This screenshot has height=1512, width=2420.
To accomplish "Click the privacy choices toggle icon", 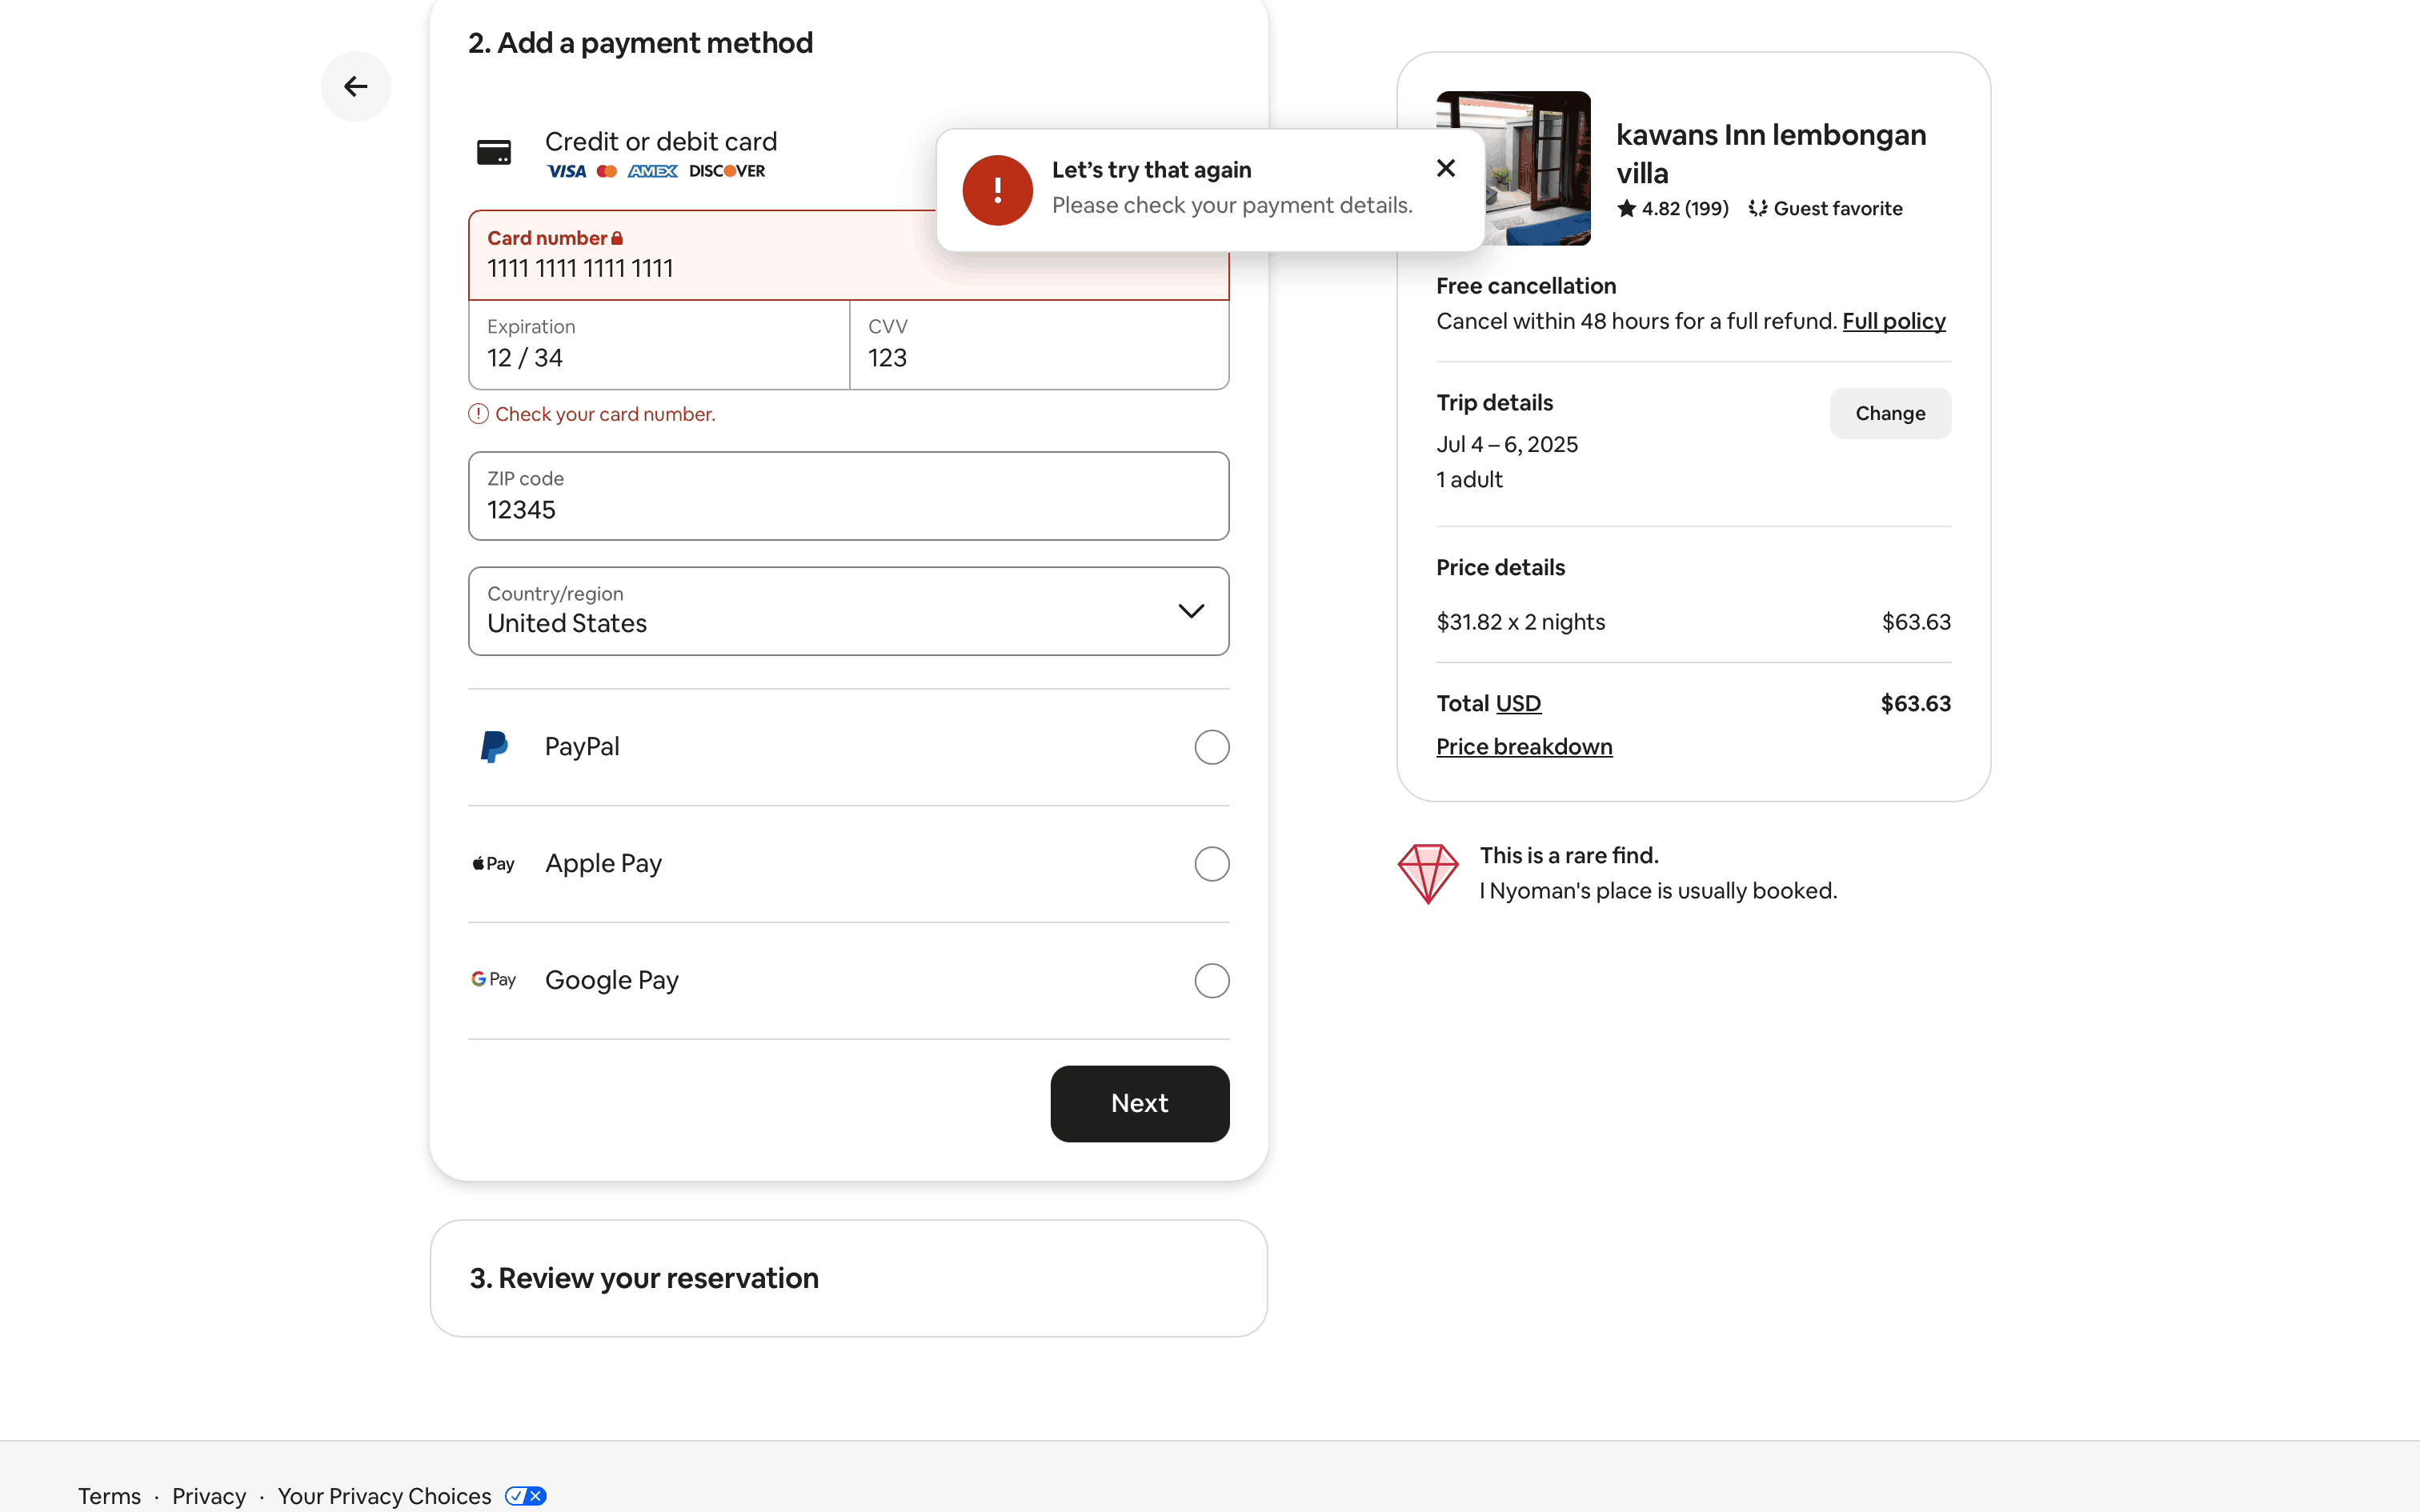I will (526, 1496).
